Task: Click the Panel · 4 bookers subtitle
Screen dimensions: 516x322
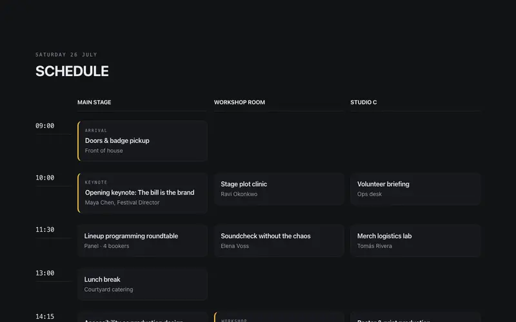Action: coord(106,246)
